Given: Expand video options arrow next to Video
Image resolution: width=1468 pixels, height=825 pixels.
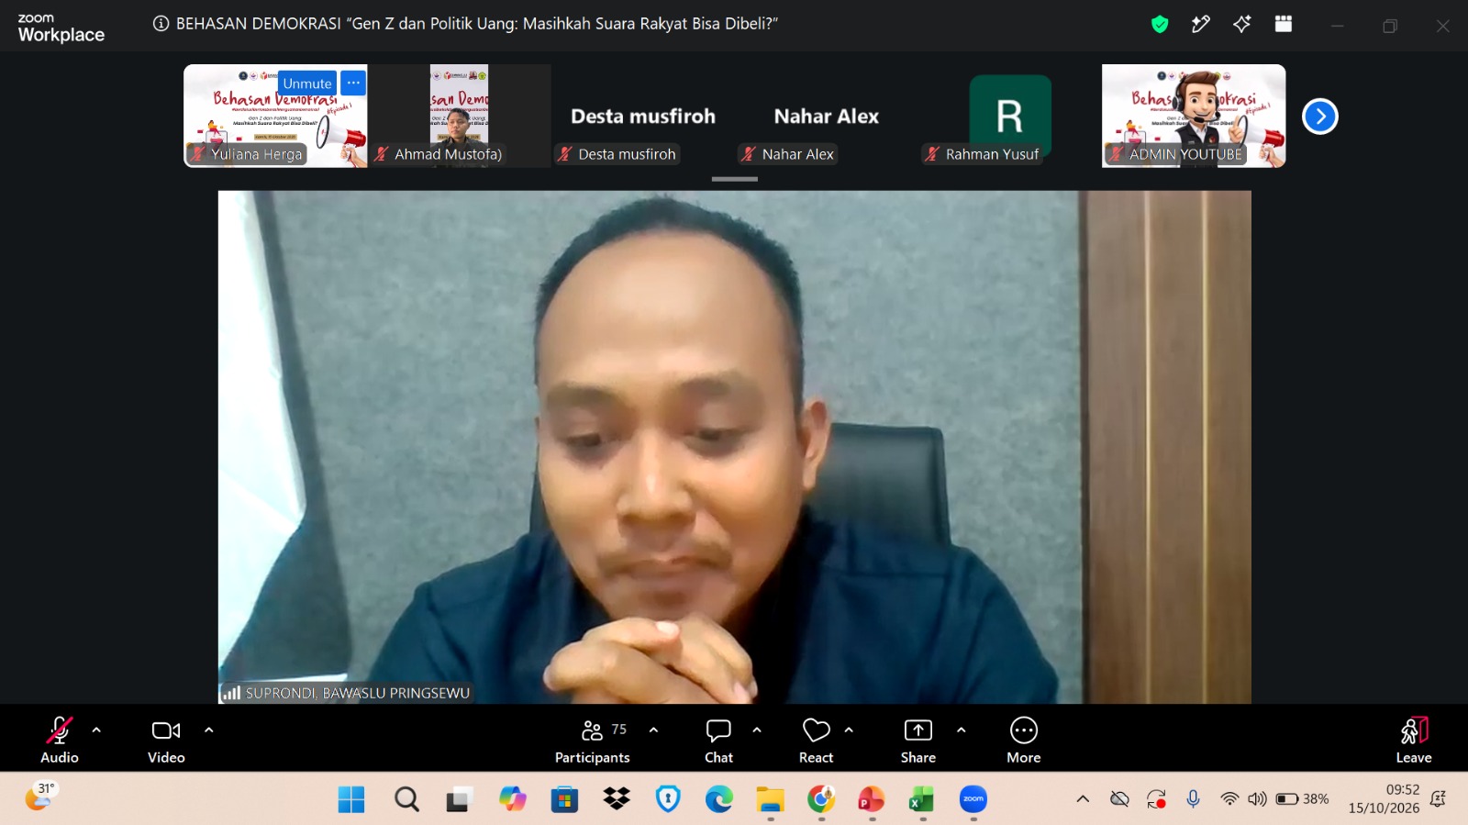Looking at the screenshot, I should (x=209, y=730).
